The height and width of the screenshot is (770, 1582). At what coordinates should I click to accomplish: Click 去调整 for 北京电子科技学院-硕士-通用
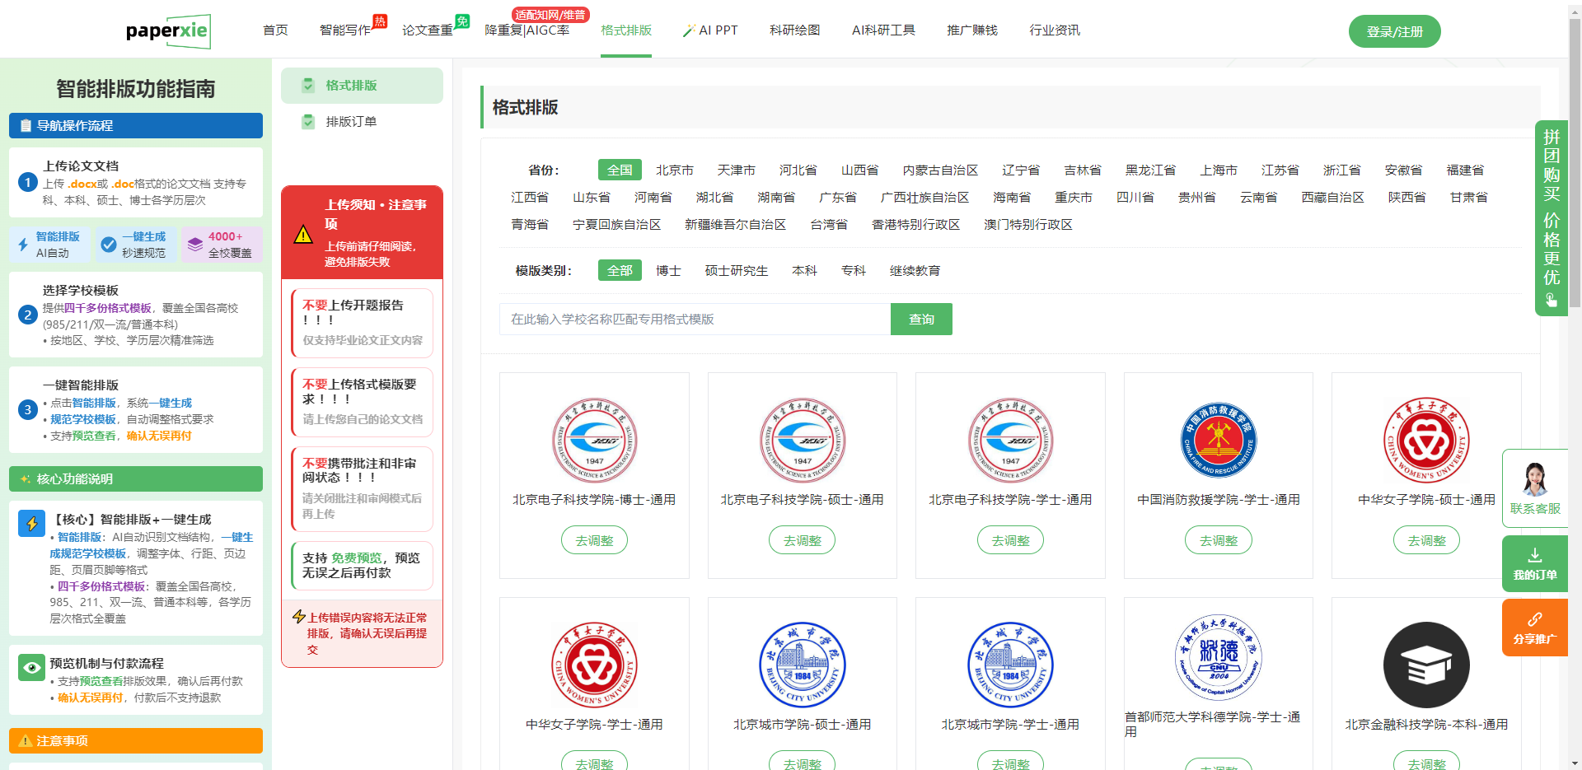coord(803,540)
